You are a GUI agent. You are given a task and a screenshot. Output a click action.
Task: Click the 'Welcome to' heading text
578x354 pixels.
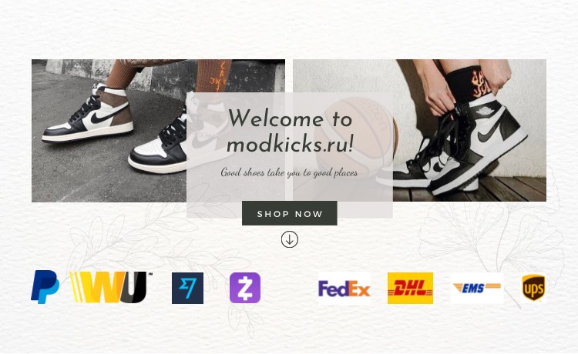pyautogui.click(x=290, y=119)
